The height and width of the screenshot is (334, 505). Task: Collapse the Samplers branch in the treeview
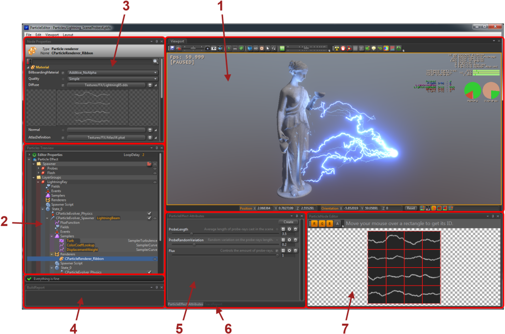coord(51,236)
